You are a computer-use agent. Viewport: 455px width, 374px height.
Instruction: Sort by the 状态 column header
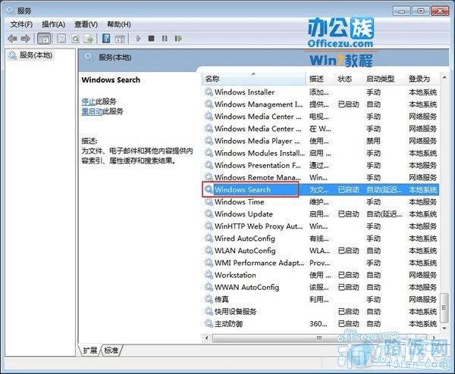click(349, 79)
